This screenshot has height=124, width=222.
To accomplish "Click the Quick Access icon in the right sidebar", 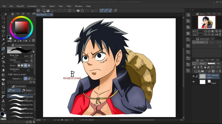I will [188, 15].
